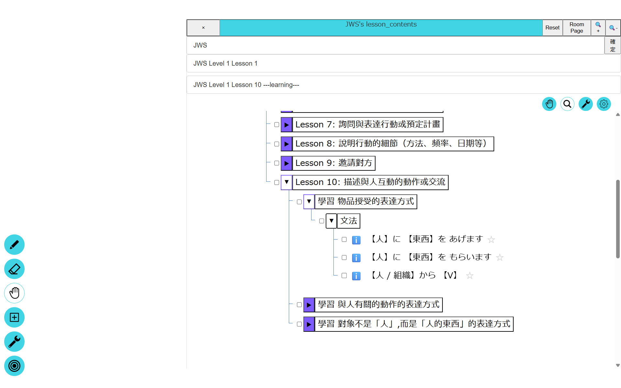
Task: Click the add box plus icon
Action: click(14, 318)
